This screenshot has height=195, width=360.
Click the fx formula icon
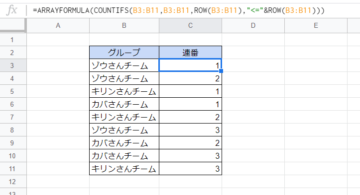(12, 10)
